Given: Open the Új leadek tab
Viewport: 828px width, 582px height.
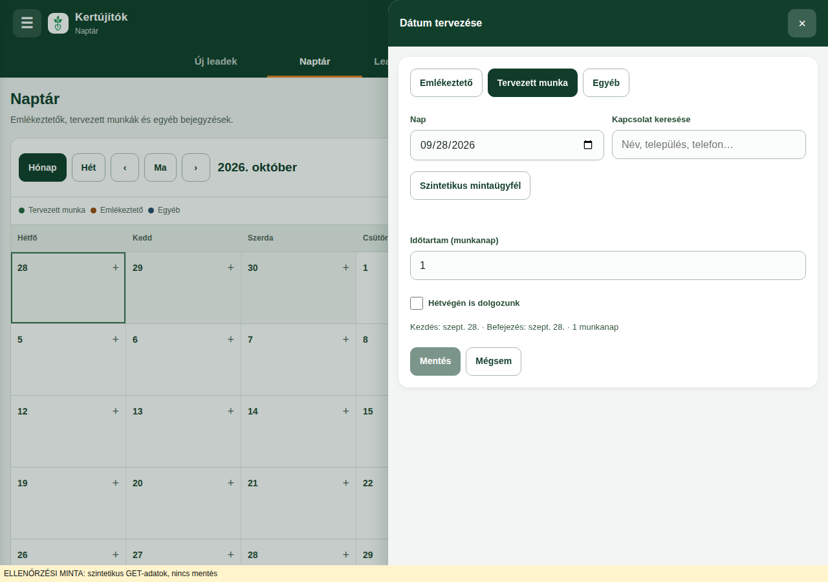Looking at the screenshot, I should click(x=216, y=61).
